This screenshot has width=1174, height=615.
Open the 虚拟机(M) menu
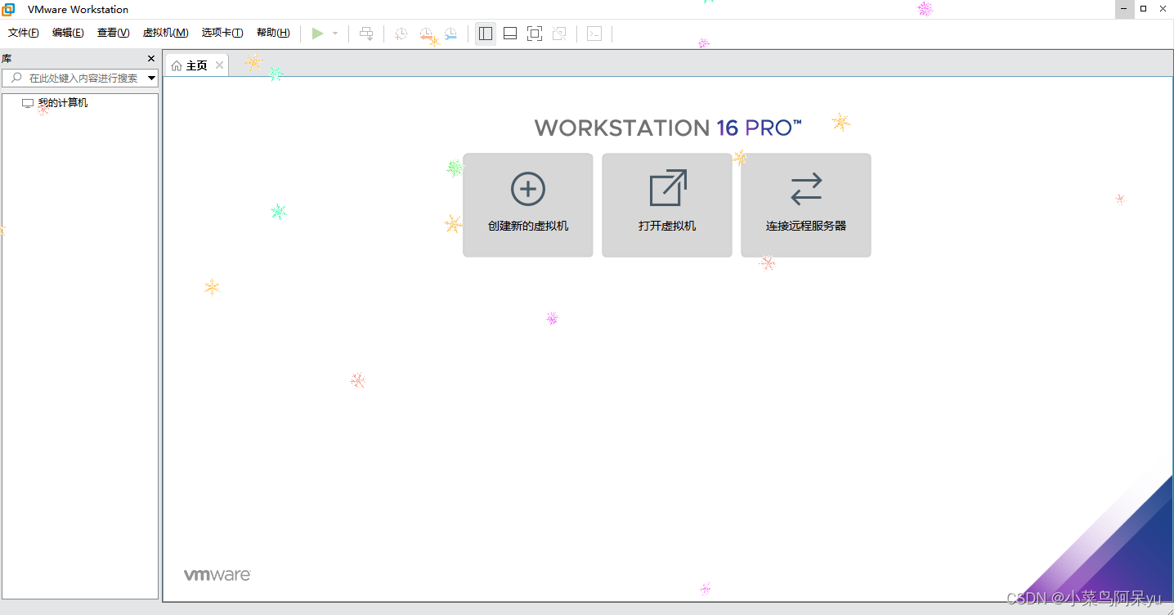click(x=166, y=33)
